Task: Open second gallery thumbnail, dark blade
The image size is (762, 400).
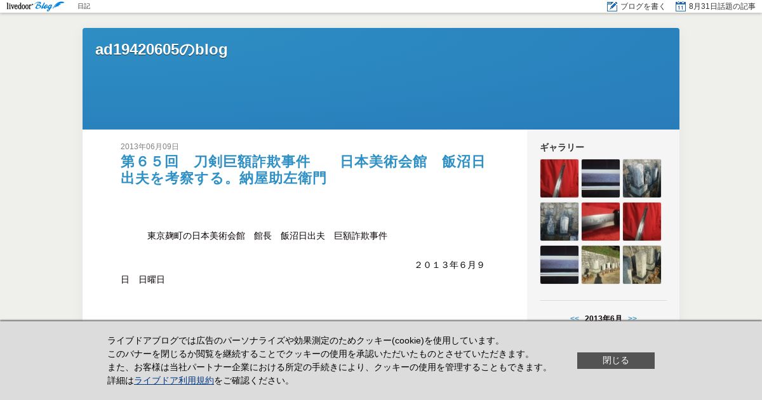Action: point(601,178)
